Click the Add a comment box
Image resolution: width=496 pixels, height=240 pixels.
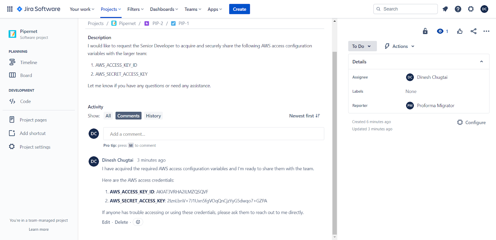pyautogui.click(x=214, y=134)
